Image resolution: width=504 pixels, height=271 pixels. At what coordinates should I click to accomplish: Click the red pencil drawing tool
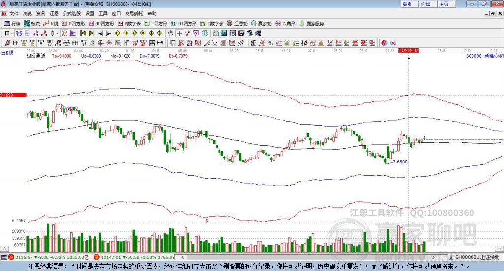7,43
